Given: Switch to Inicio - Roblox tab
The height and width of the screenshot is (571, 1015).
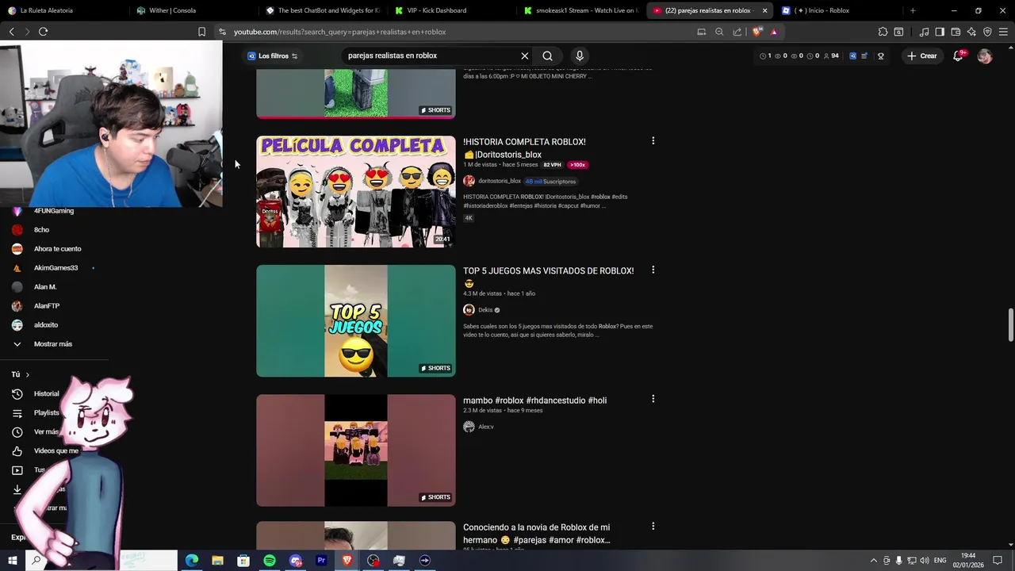Looking at the screenshot, I should click(839, 10).
